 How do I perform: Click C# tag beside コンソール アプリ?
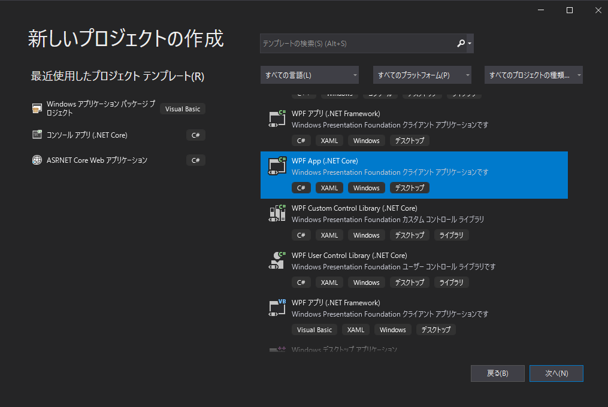(x=195, y=135)
